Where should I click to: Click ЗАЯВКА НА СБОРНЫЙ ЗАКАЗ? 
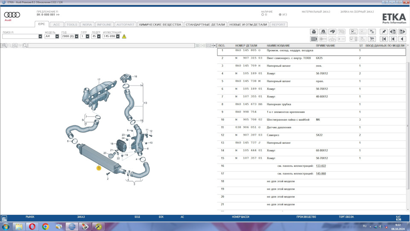pyautogui.click(x=357, y=12)
